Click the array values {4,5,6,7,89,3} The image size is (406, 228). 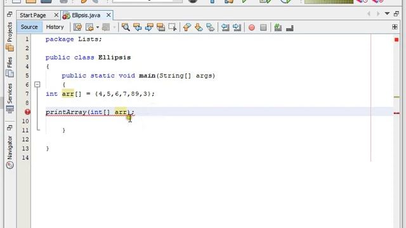[x=123, y=94]
